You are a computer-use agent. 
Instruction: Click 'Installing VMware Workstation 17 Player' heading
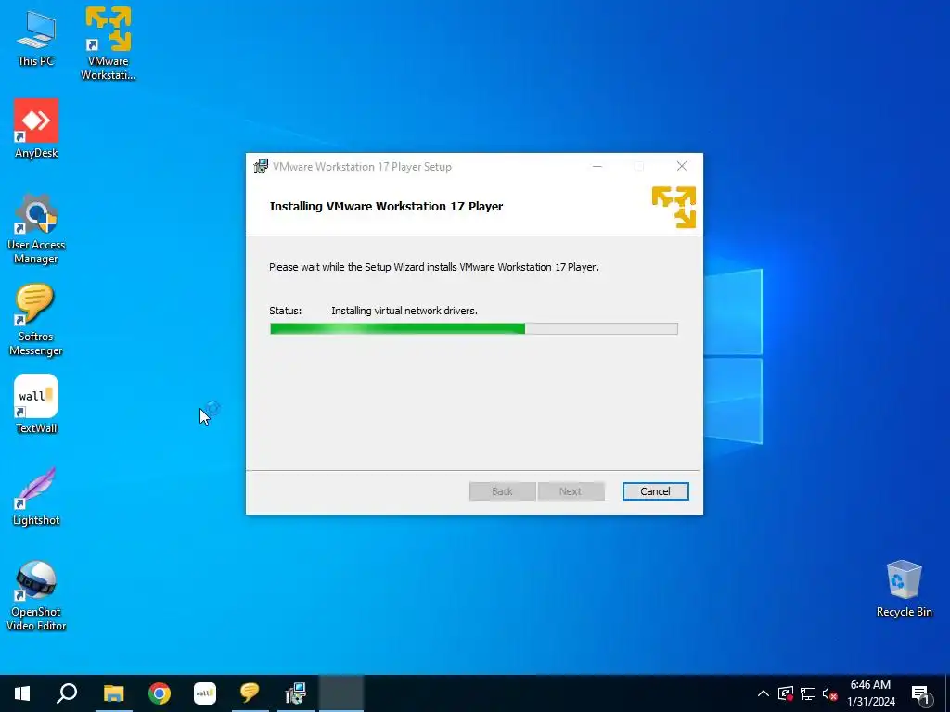[386, 206]
